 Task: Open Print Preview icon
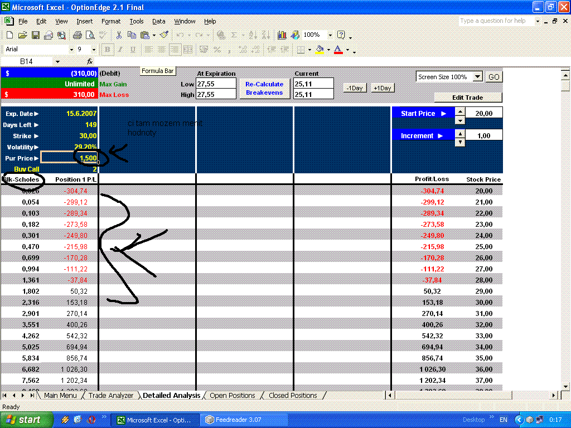click(x=90, y=35)
